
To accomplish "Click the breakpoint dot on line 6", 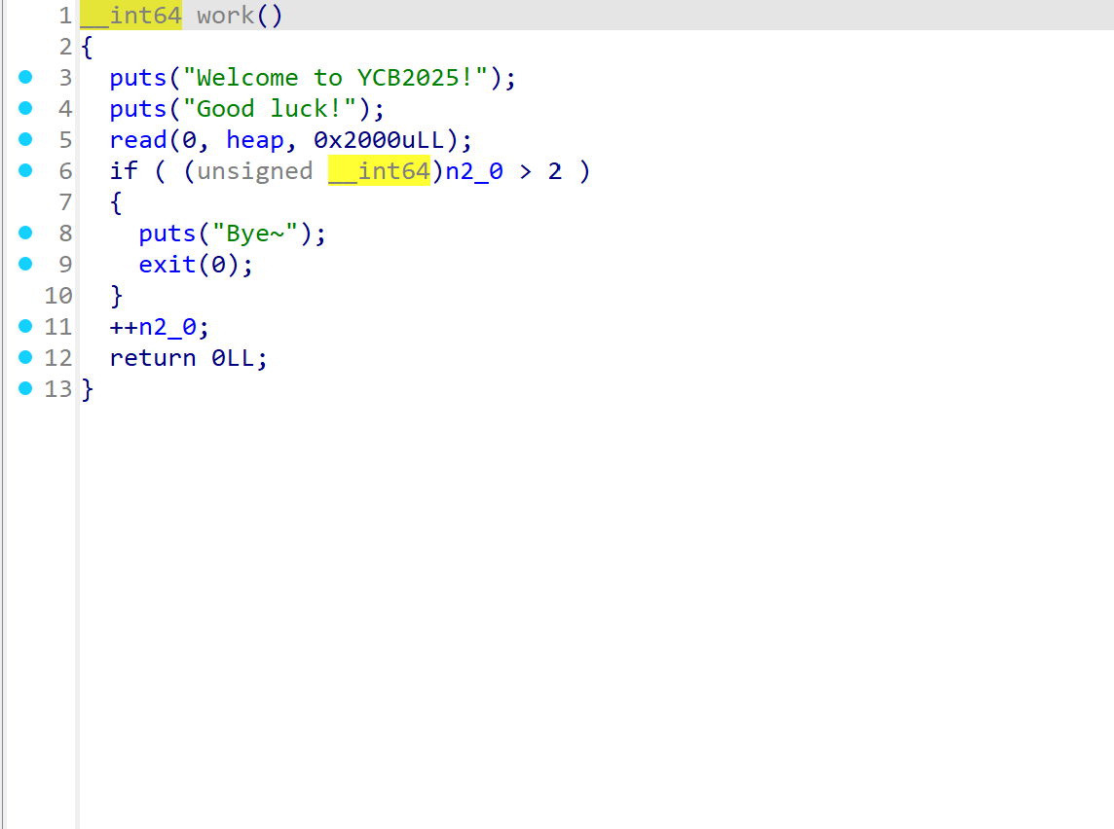I will (x=25, y=170).
